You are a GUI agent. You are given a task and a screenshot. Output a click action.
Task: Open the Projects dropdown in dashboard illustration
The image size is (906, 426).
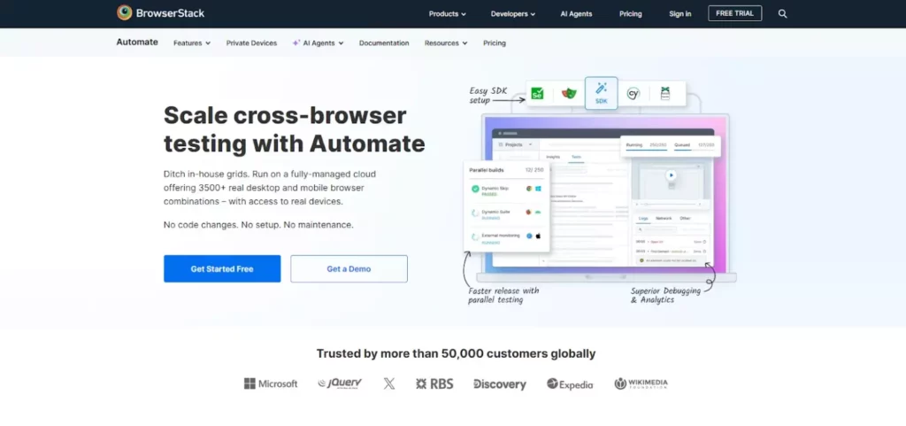[516, 144]
